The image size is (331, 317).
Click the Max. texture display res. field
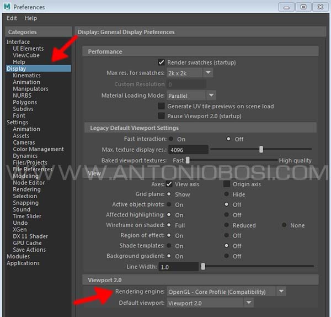pos(188,150)
